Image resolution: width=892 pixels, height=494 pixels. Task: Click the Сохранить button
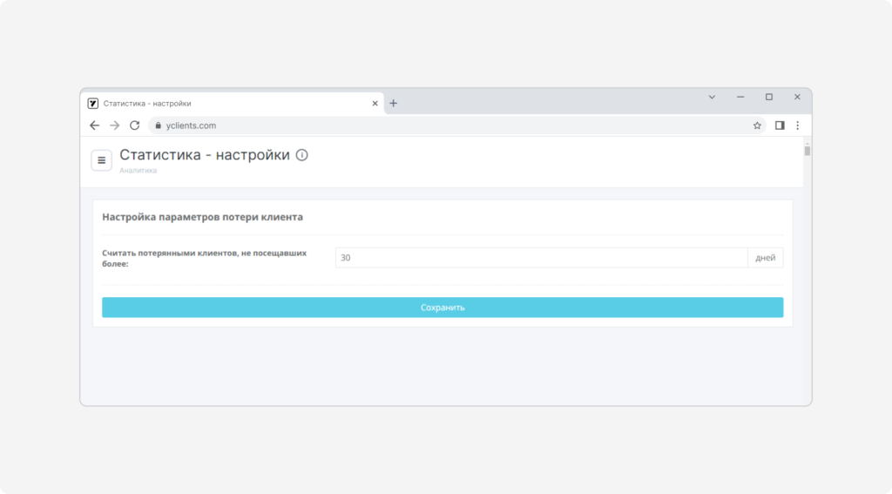click(x=443, y=308)
